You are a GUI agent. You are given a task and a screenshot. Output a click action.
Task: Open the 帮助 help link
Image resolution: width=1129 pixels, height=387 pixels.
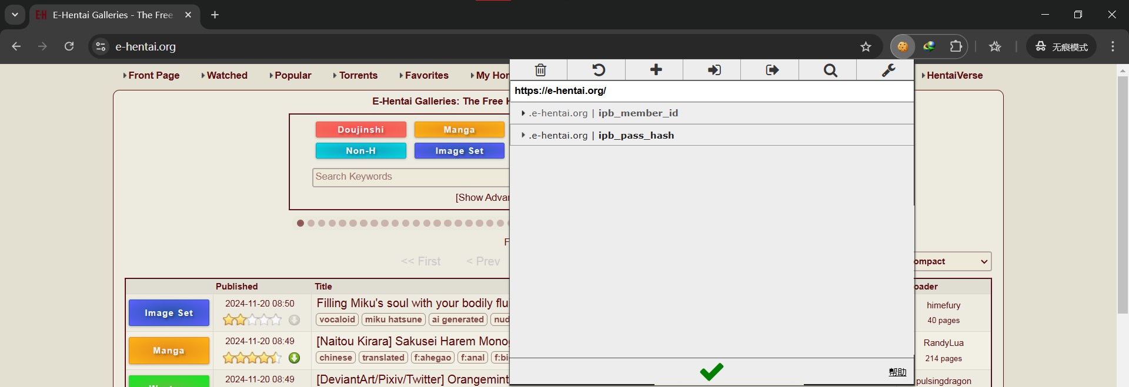tap(897, 372)
